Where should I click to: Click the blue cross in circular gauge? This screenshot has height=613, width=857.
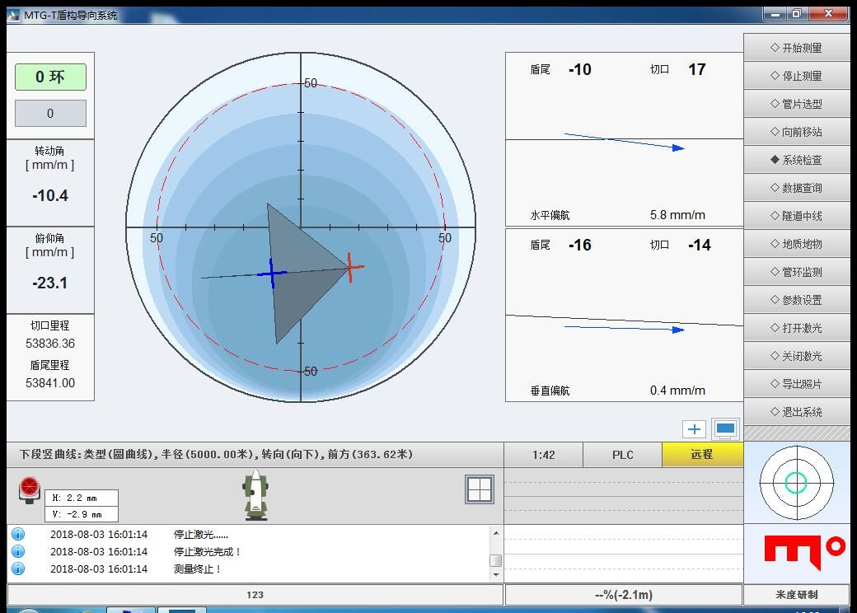pos(272,273)
